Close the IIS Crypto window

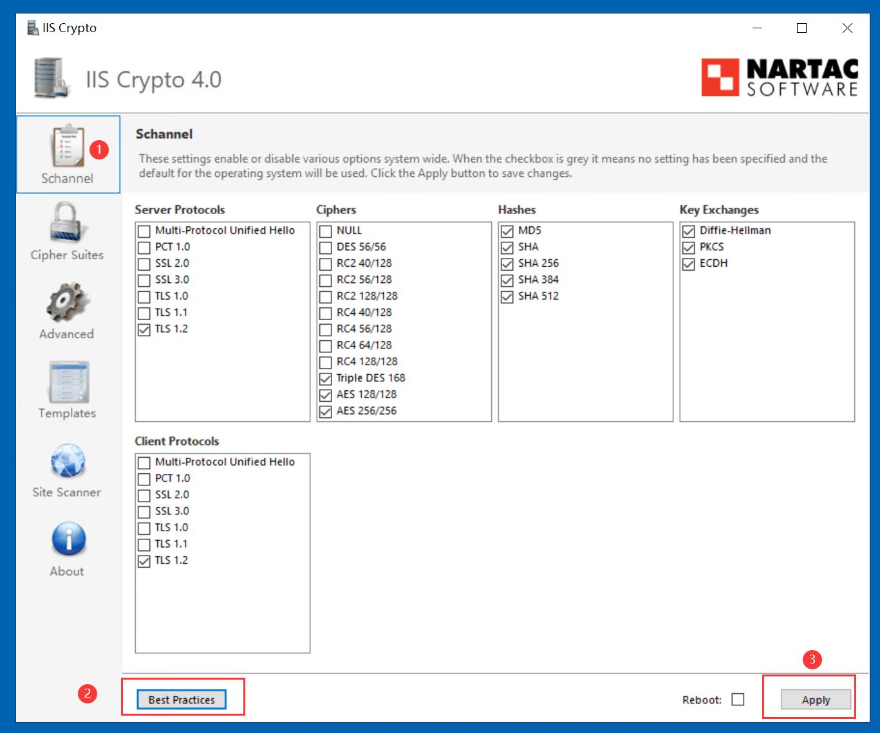(x=847, y=28)
